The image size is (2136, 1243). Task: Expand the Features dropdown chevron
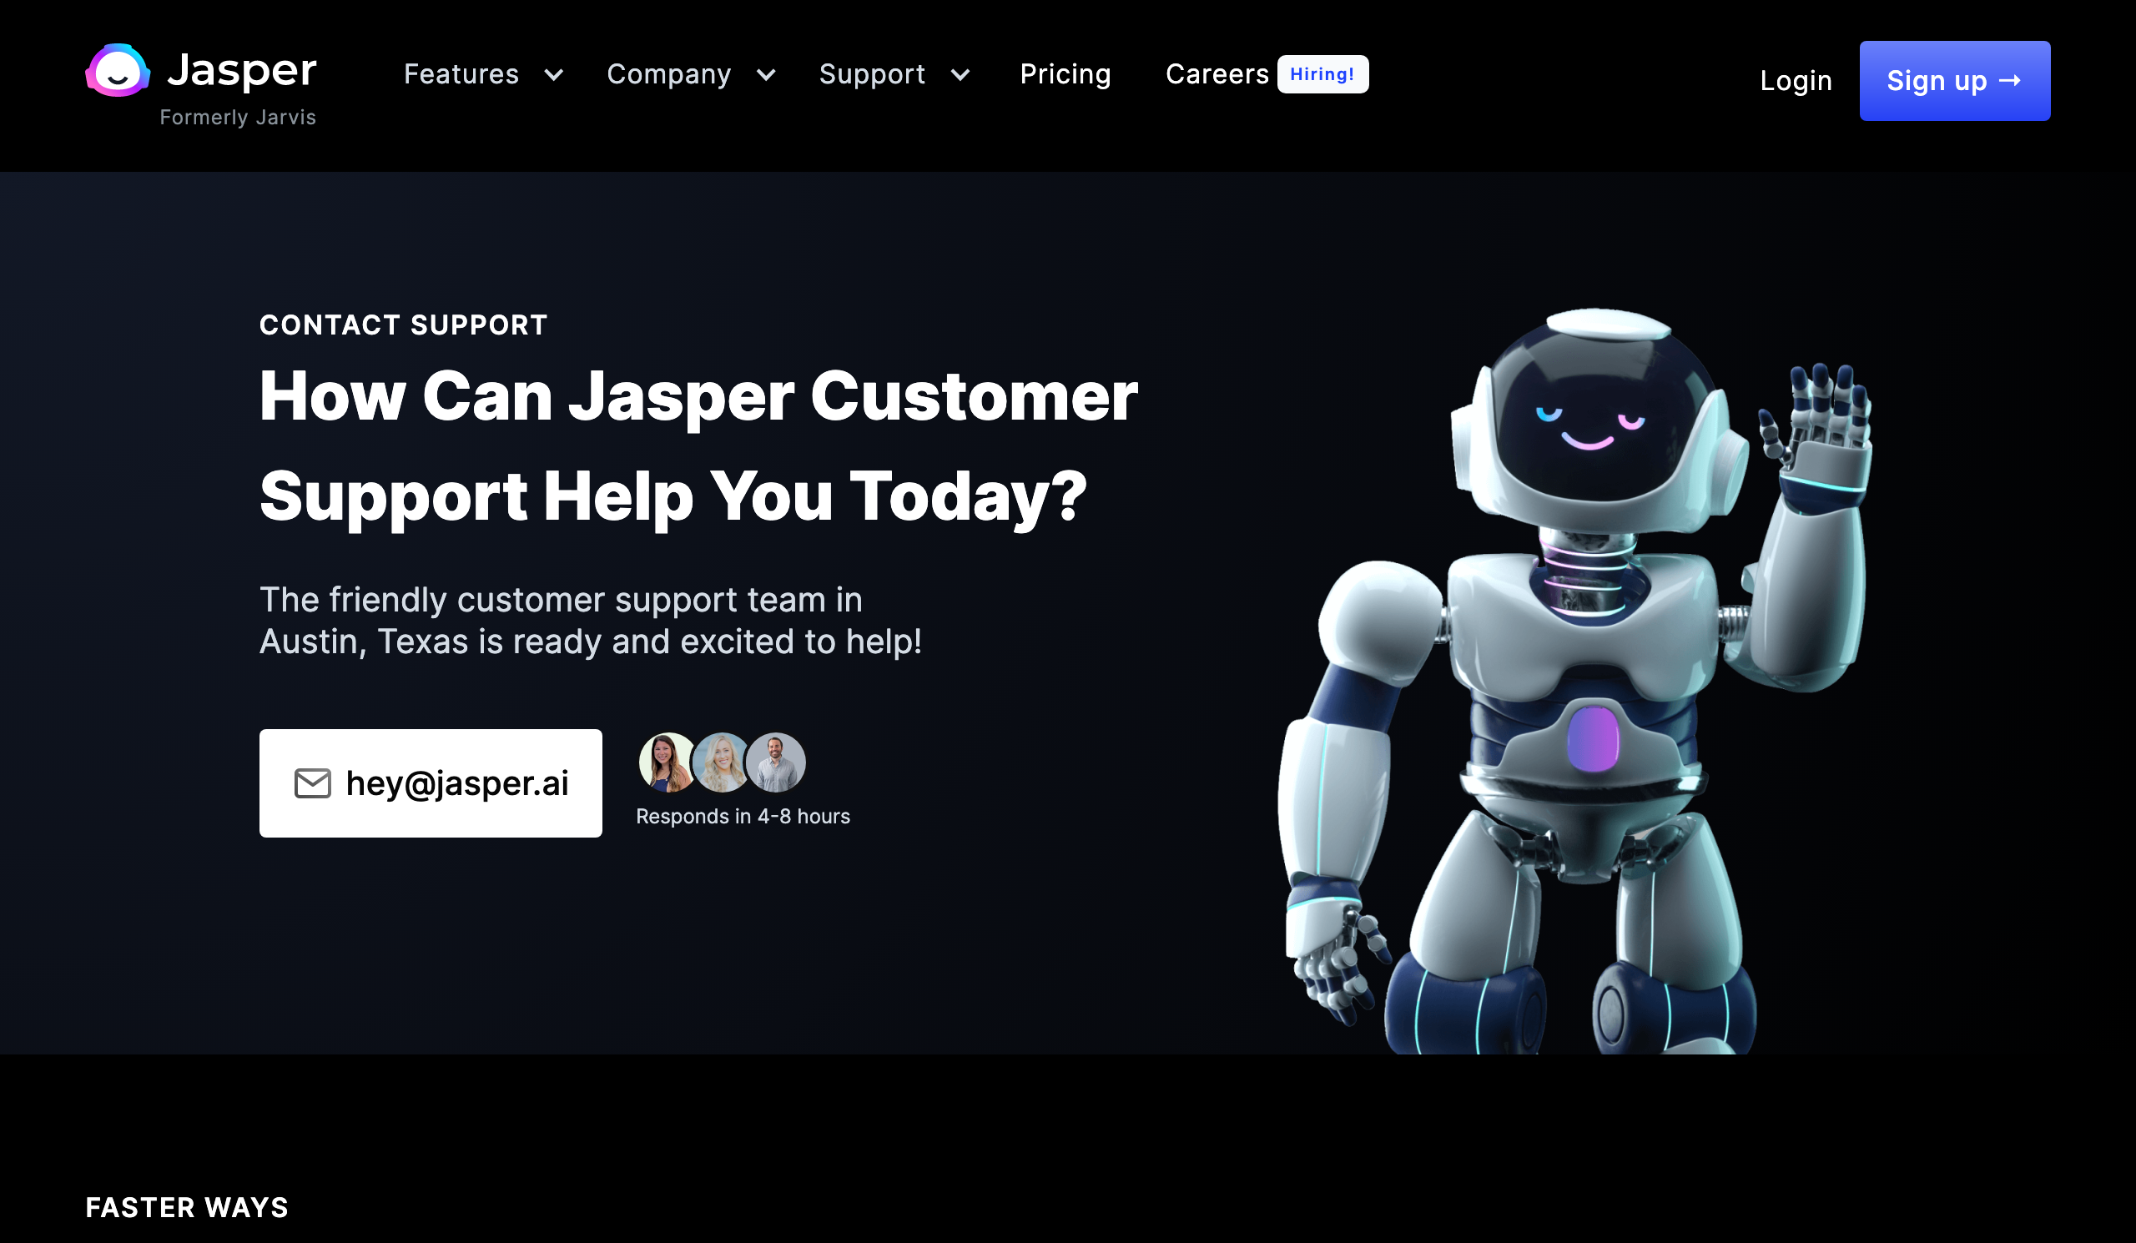pos(553,74)
